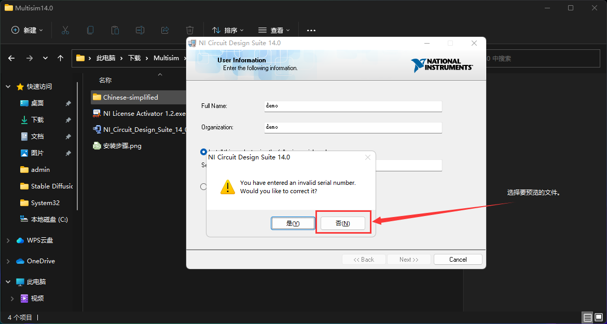Close the NI Circuit Design Suite installer window
The width and height of the screenshot is (607, 324).
[474, 43]
